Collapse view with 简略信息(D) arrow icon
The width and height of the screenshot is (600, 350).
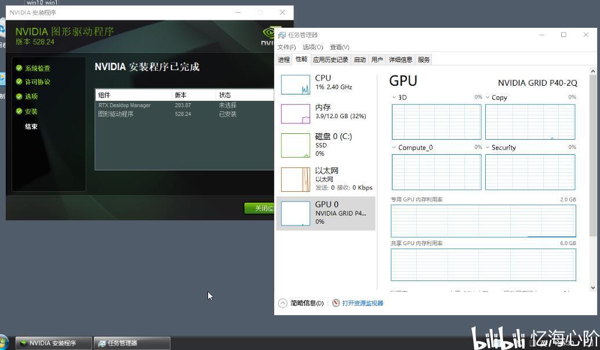point(282,303)
